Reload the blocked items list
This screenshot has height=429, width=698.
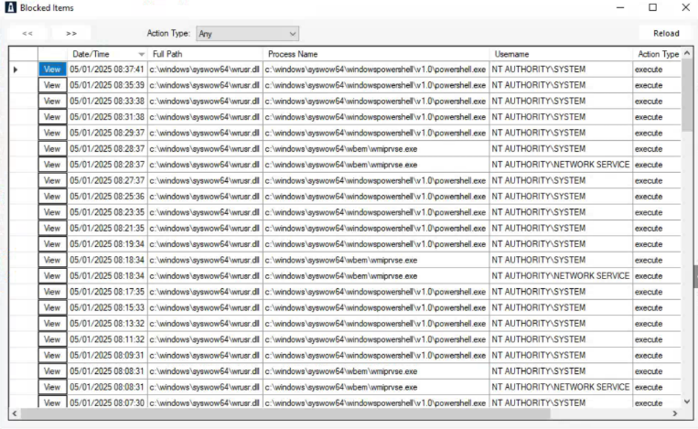click(x=666, y=33)
